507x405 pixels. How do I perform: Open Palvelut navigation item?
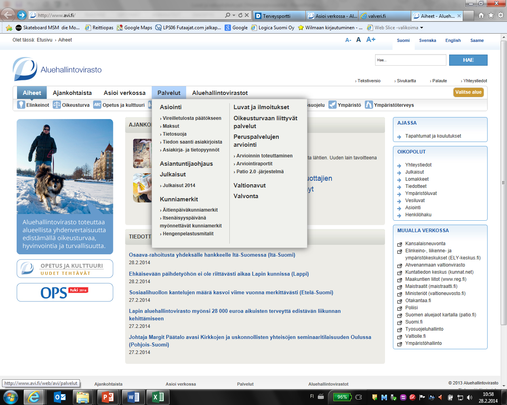click(169, 93)
